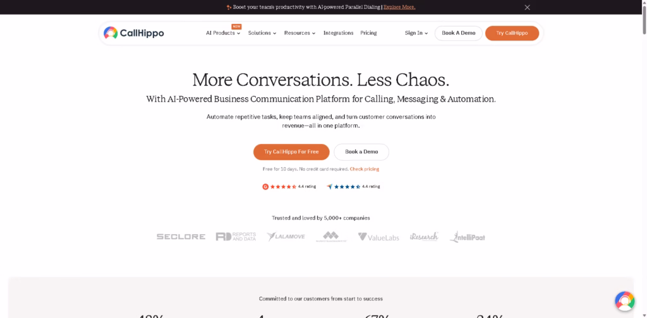Click the Explore More banner link

[x=399, y=7]
